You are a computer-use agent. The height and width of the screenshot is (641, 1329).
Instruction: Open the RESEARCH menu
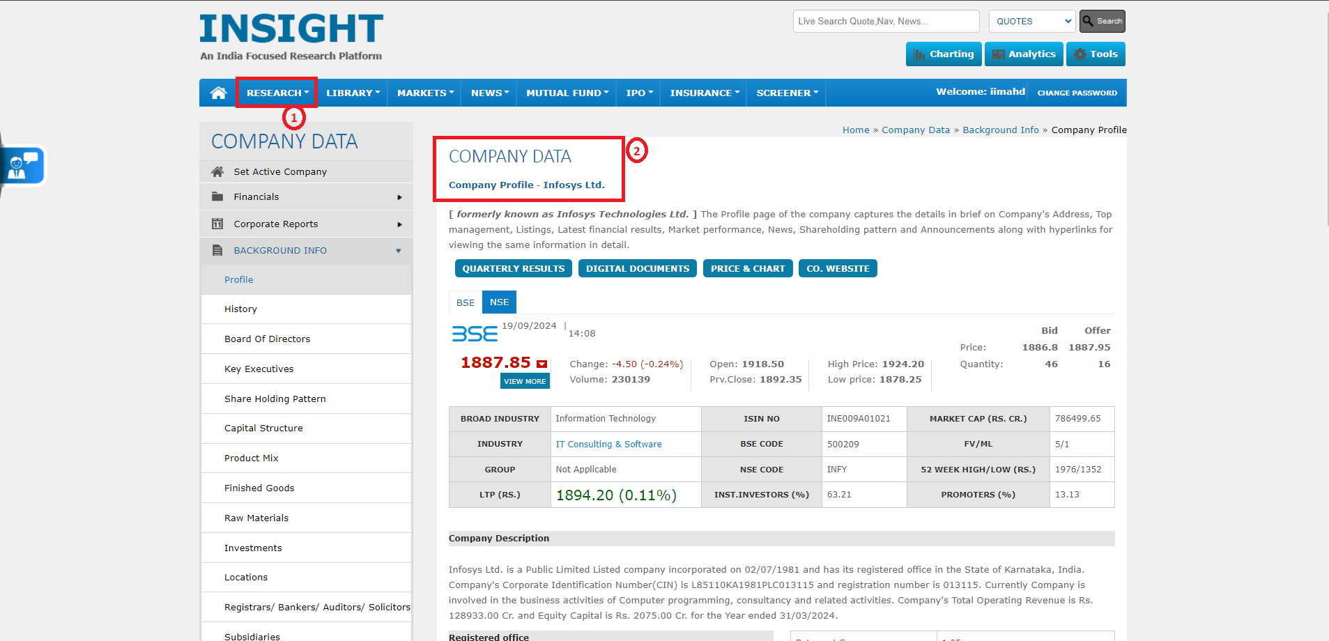tap(277, 93)
